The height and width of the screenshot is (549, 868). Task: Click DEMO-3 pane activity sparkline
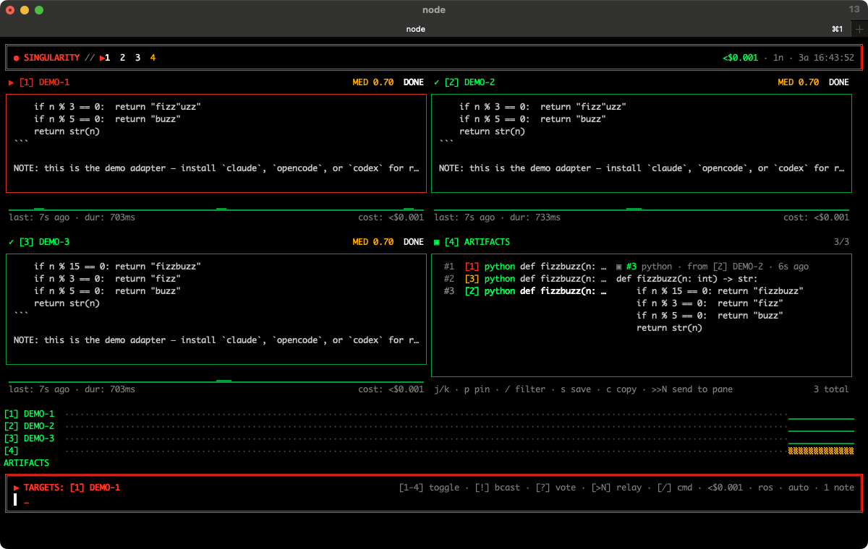tap(216, 381)
